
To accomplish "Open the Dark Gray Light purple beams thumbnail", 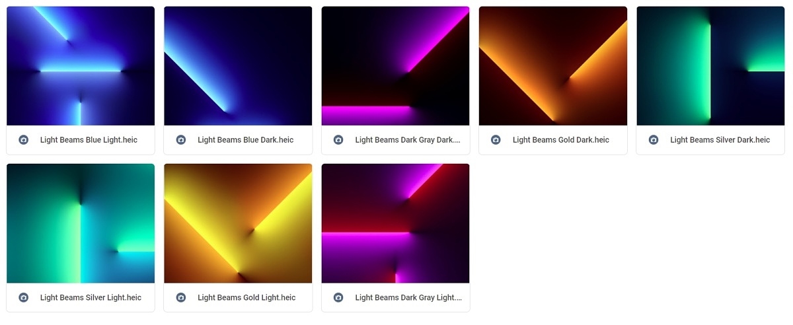I will click(395, 223).
